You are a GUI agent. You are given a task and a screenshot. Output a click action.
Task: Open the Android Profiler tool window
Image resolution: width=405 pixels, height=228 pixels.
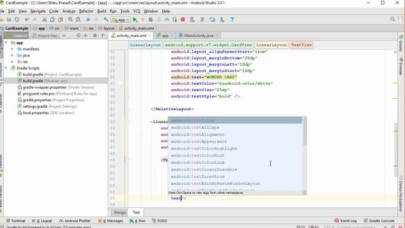coord(75,221)
